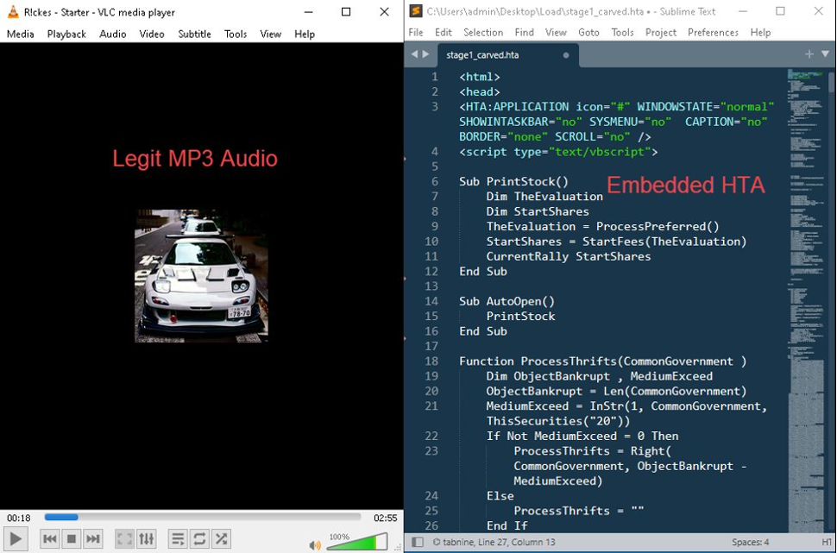Click the Sublime Text minimap

pos(806,298)
